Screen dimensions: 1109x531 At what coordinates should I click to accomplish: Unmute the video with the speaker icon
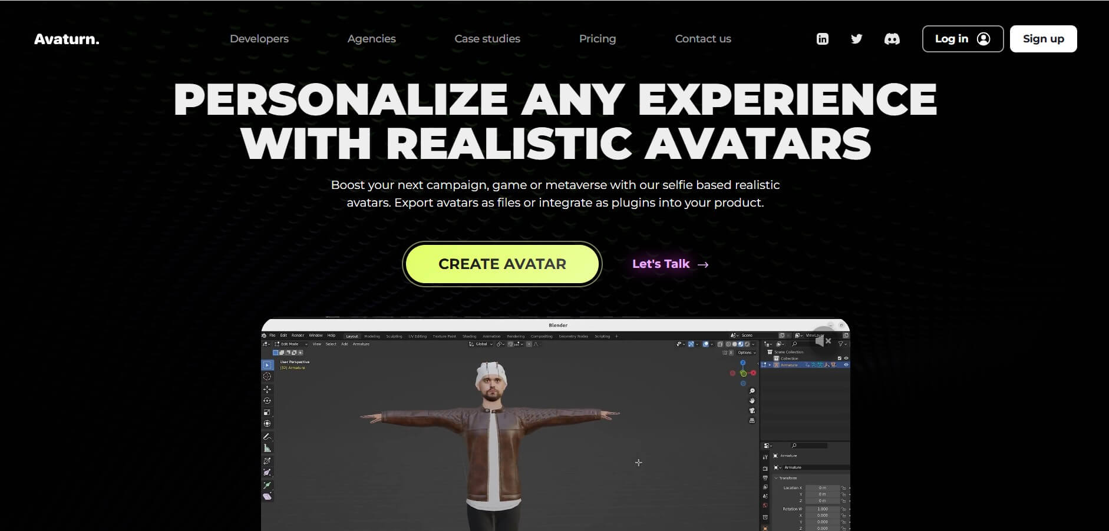point(823,341)
